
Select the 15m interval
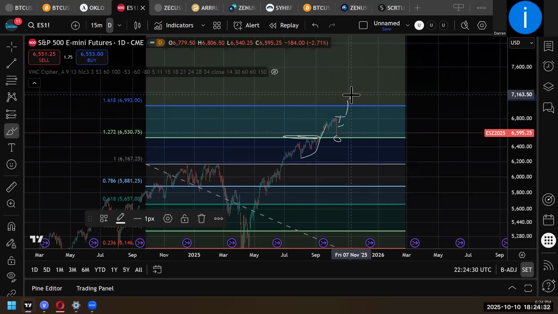pyautogui.click(x=96, y=25)
